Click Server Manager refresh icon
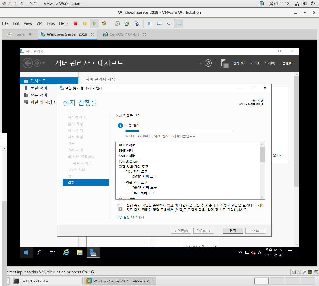Image resolution: width=319 pixels, height=286 pixels. 208,63
